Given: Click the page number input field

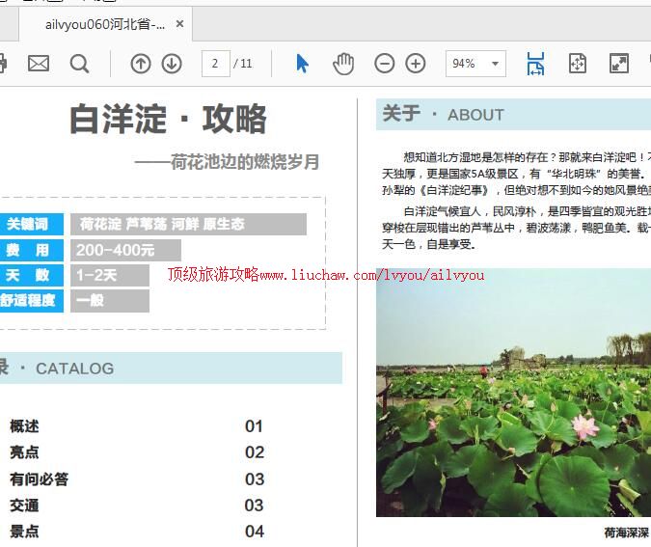Looking at the screenshot, I should [x=215, y=64].
